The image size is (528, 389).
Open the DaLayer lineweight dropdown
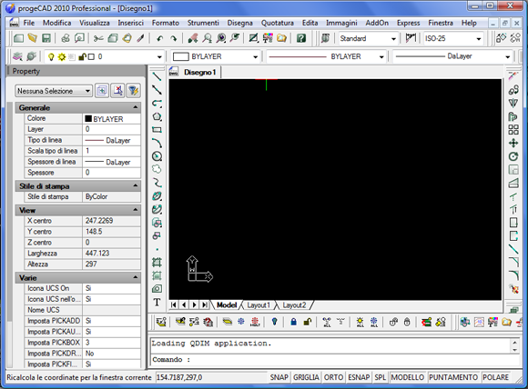507,57
